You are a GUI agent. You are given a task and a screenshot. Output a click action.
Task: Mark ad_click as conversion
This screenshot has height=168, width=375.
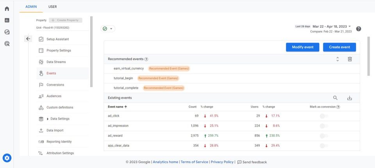(x=324, y=116)
